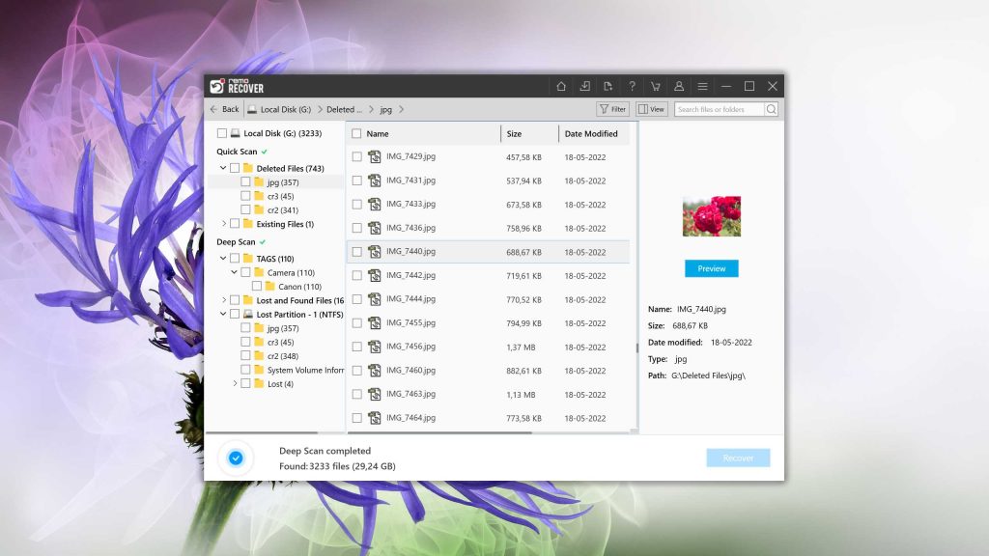Click the Back button
Image resolution: width=989 pixels, height=556 pixels.
(224, 109)
